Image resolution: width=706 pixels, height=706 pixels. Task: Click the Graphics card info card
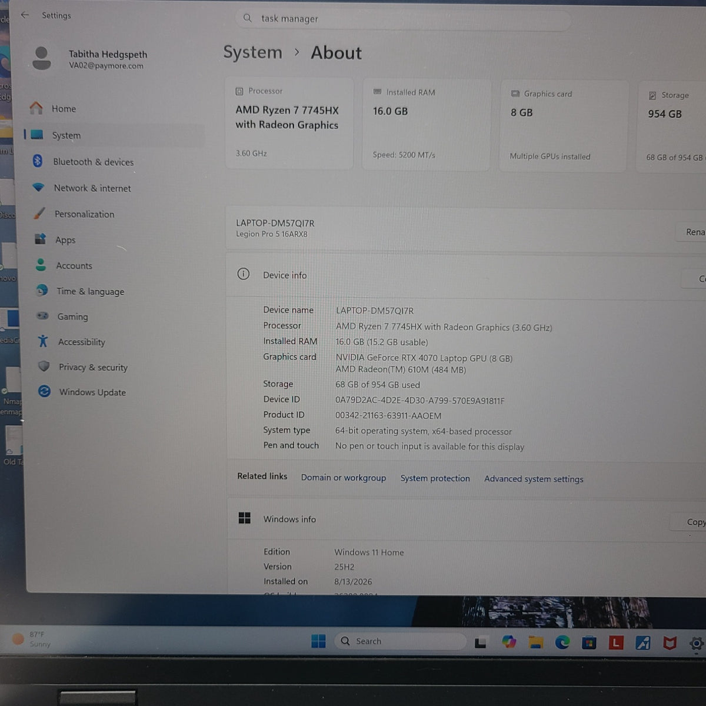(564, 126)
